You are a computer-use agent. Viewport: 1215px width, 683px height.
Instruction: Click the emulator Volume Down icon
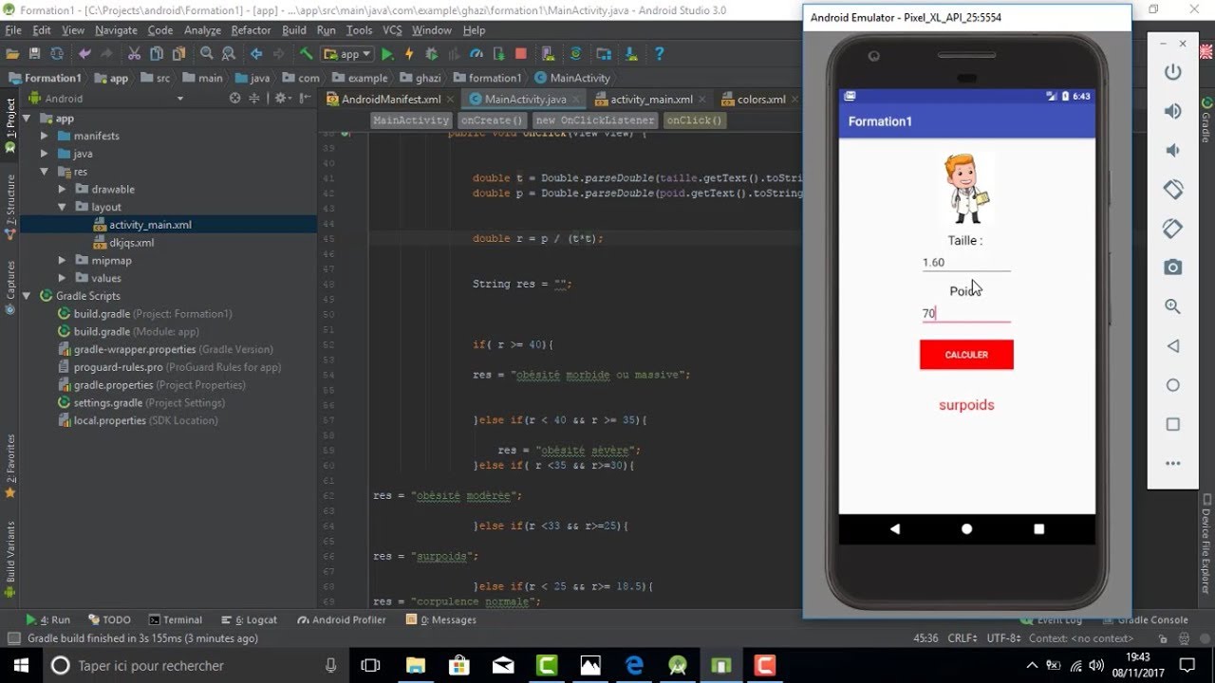pos(1173,150)
